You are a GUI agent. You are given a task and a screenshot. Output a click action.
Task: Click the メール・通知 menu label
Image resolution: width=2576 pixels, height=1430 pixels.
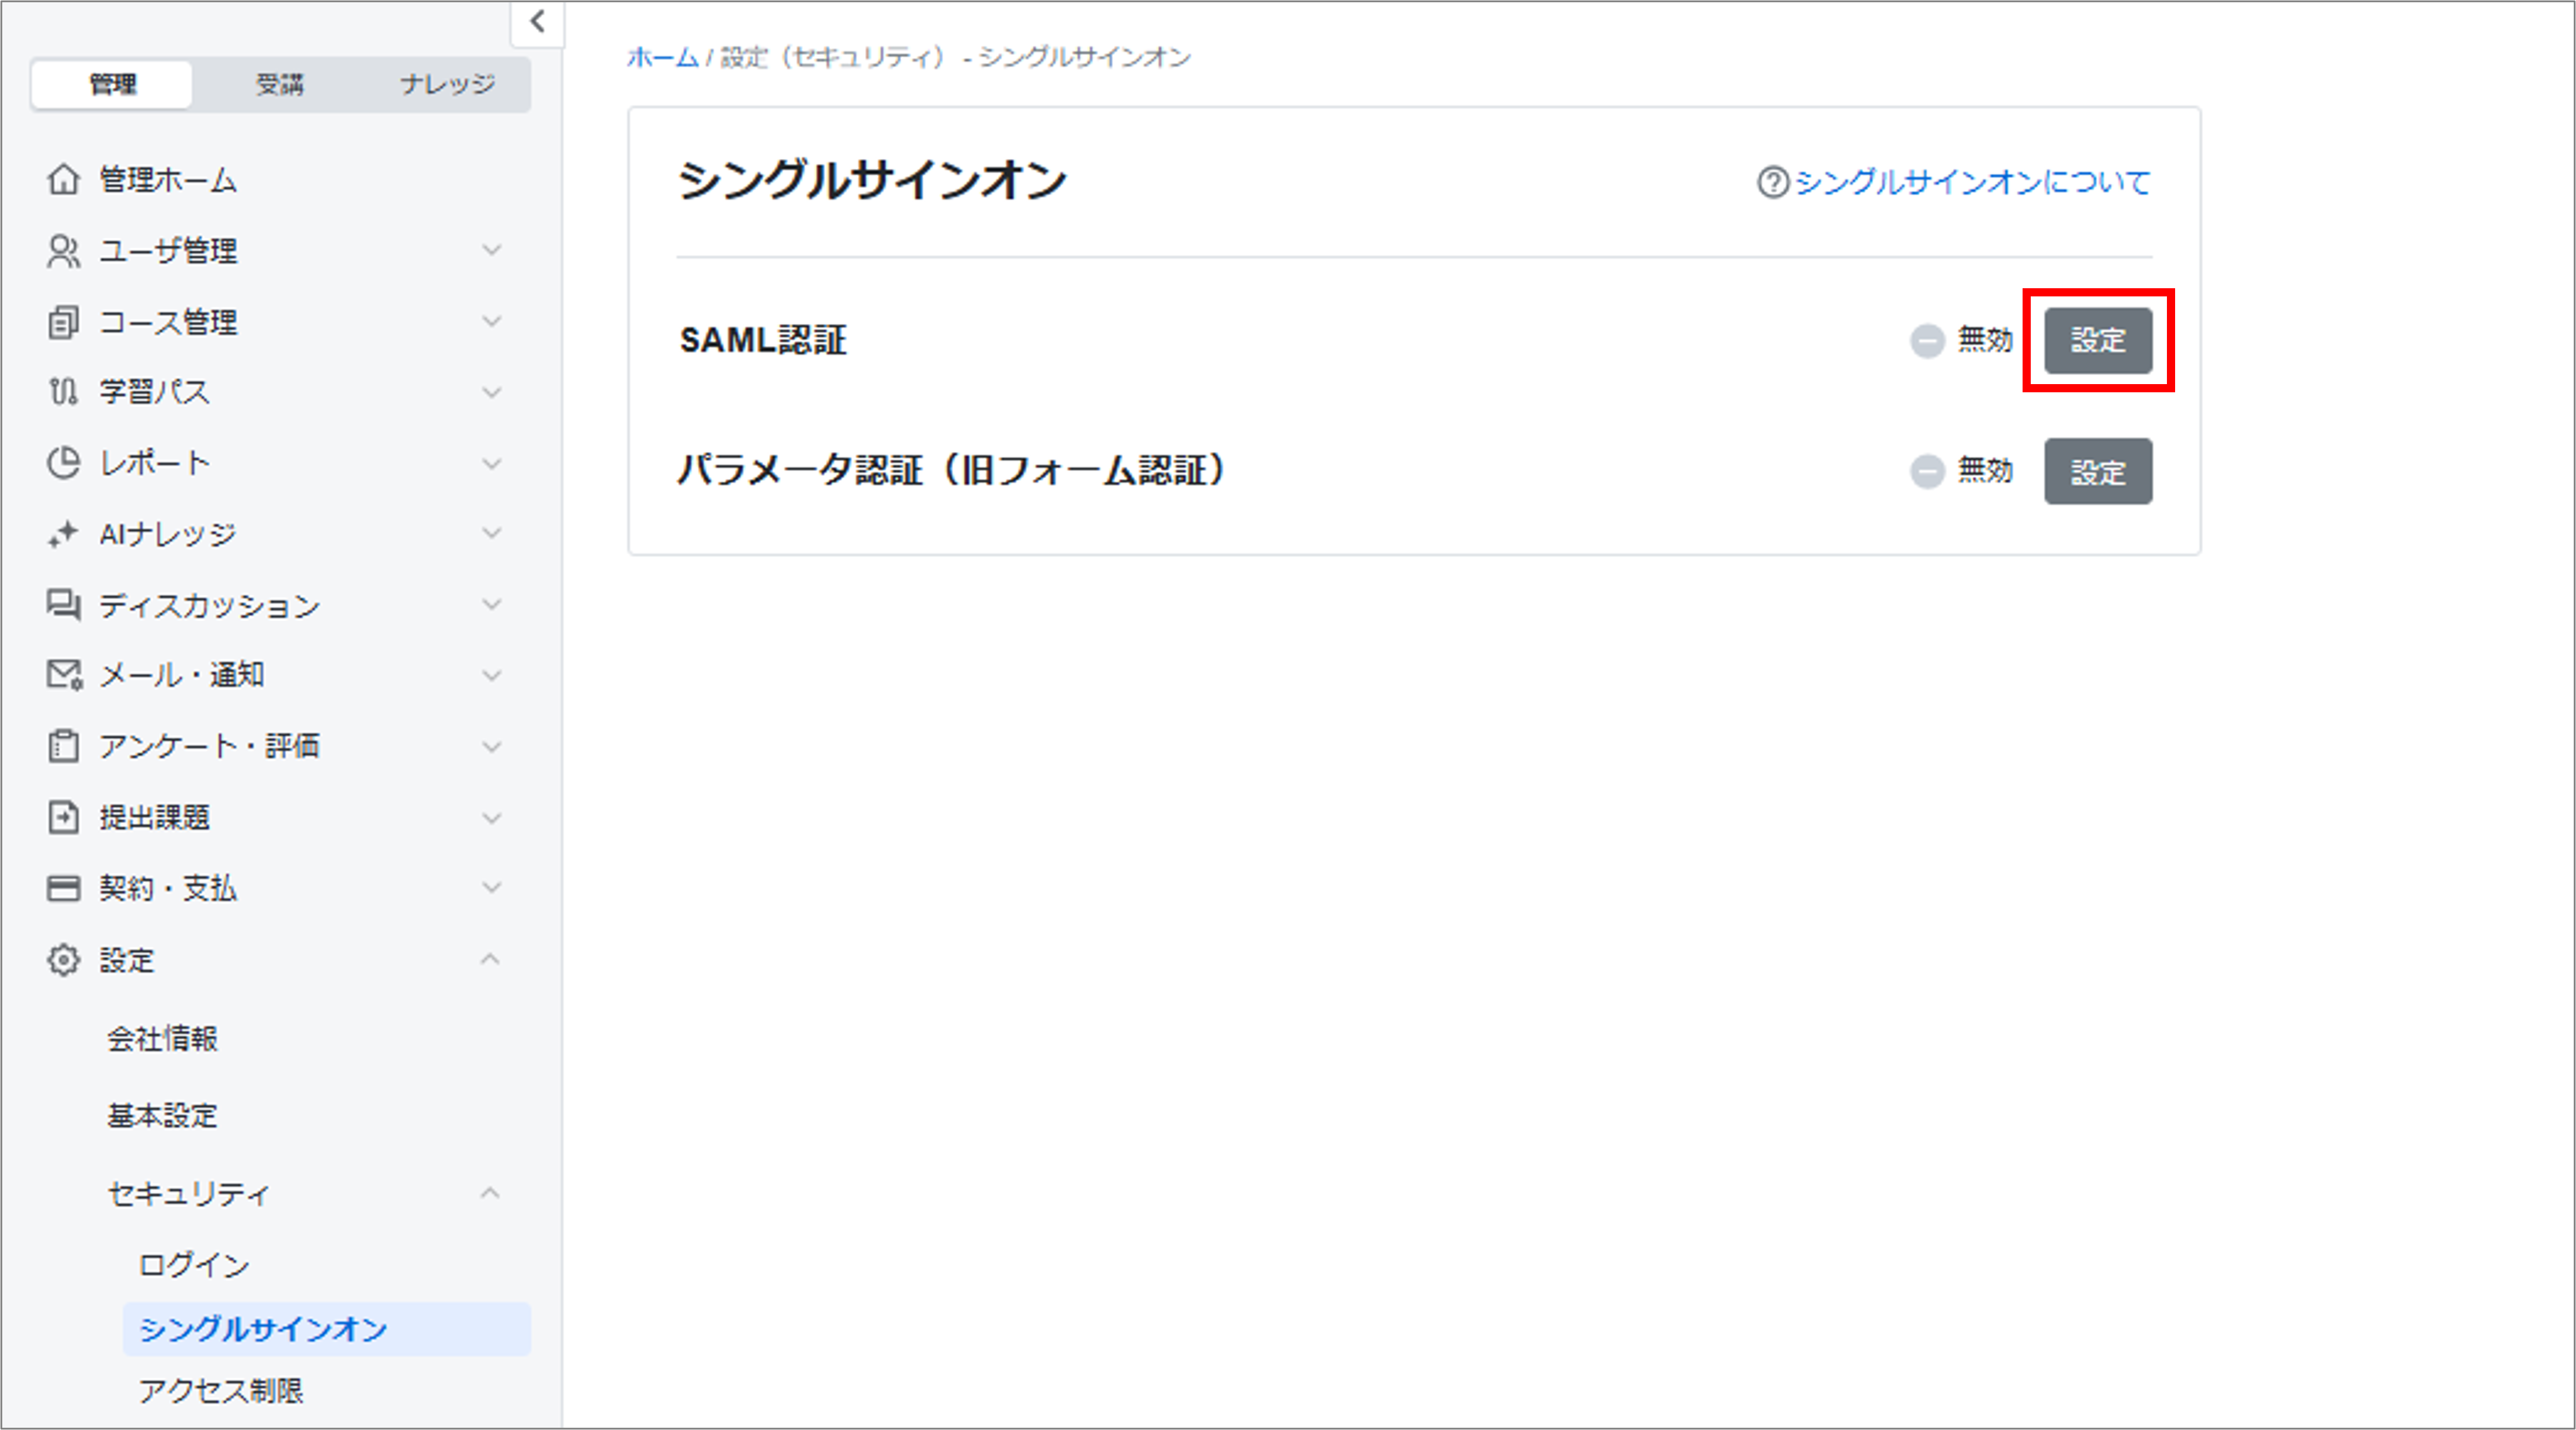(181, 675)
